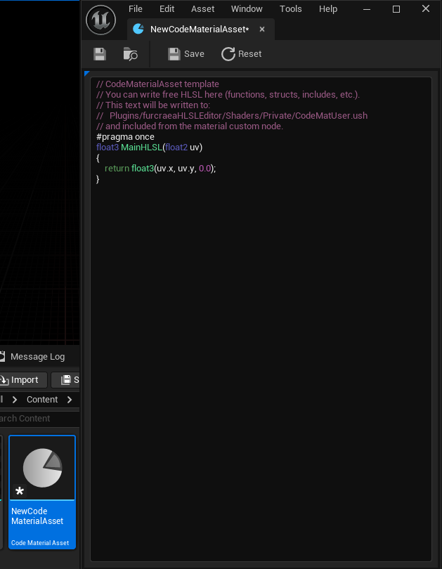The height and width of the screenshot is (569, 442).
Task: Close the NewCodeMaterialAsset tab
Action: coord(262,30)
